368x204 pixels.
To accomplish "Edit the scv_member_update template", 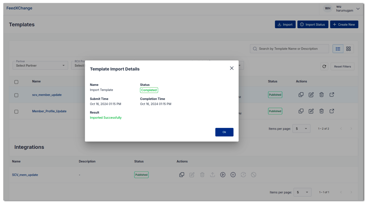I will (x=311, y=95).
